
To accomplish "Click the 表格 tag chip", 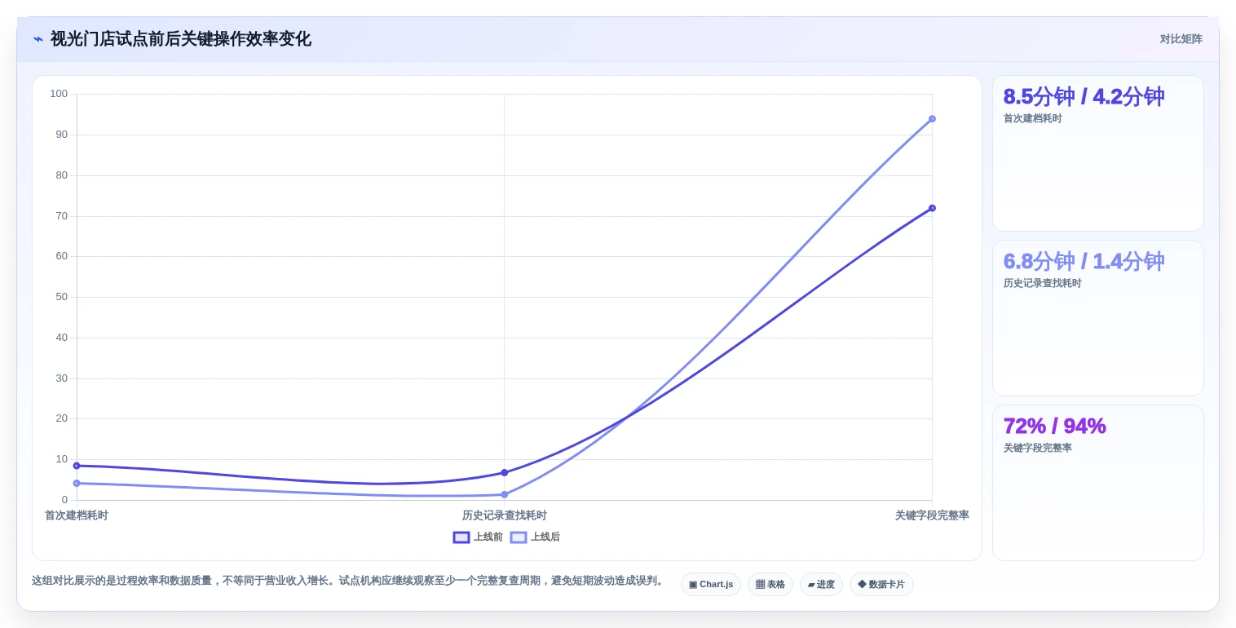I will 770,584.
